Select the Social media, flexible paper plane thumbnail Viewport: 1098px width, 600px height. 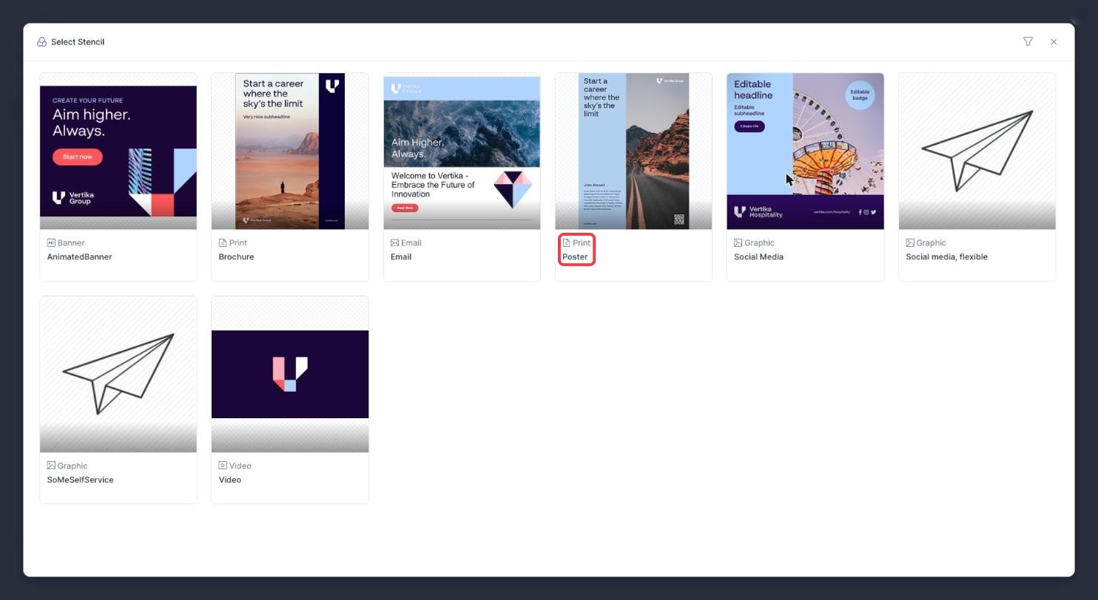[x=977, y=151]
